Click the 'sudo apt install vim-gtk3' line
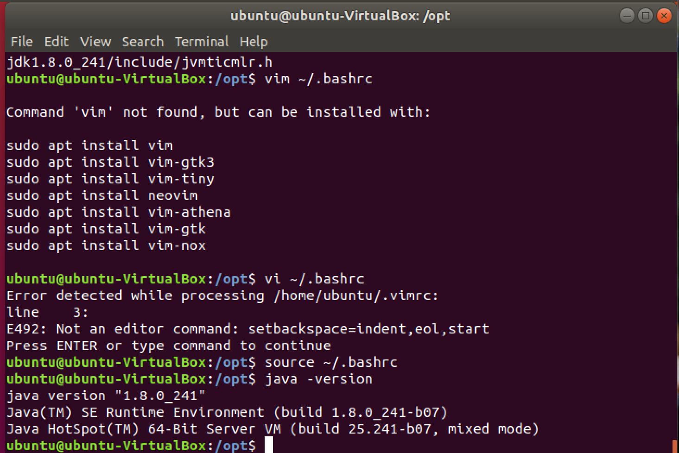 pos(110,162)
